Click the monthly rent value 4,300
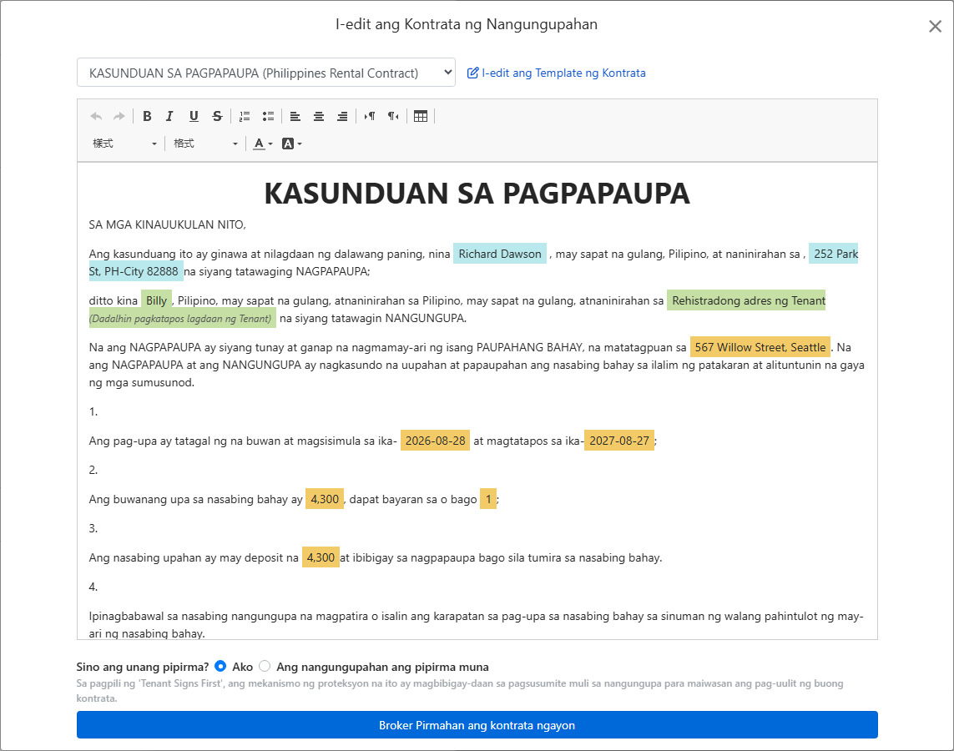954x751 pixels. [x=325, y=499]
